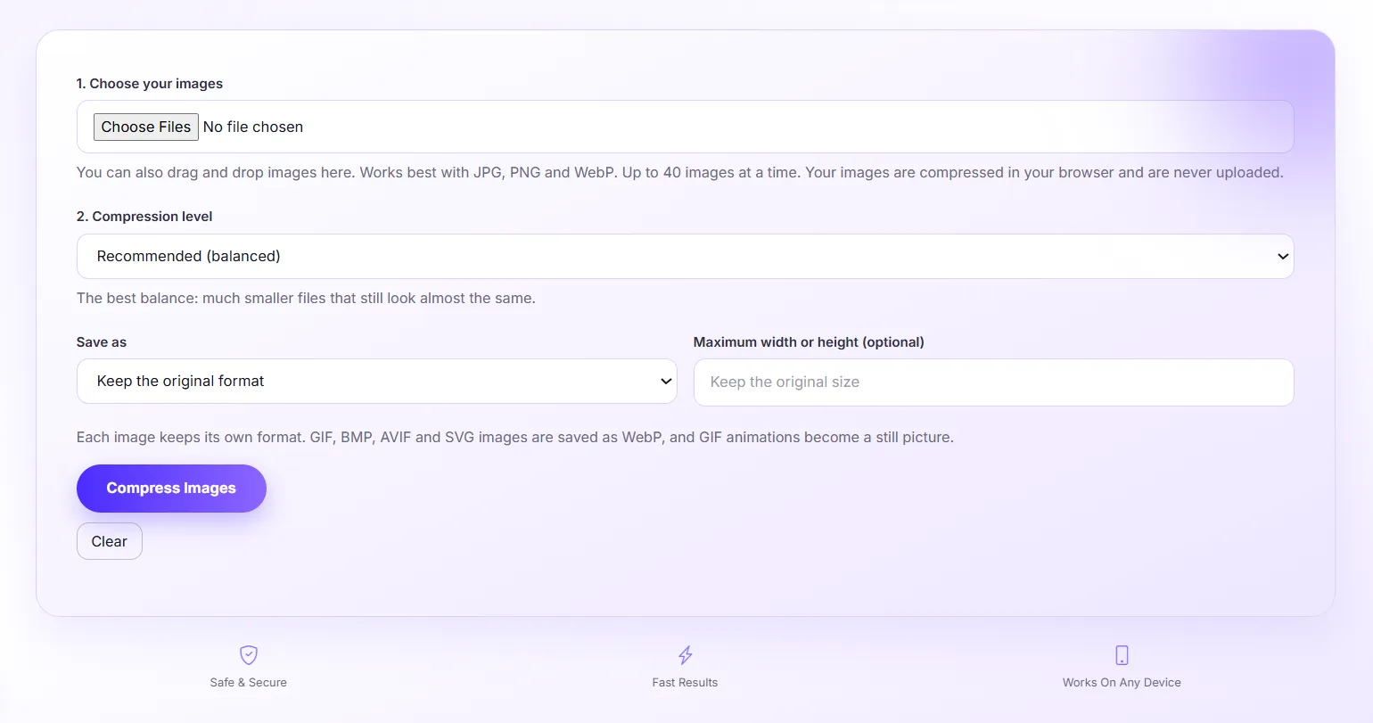Image resolution: width=1373 pixels, height=723 pixels.
Task: Open the Compression level dropdown
Action: [685, 256]
